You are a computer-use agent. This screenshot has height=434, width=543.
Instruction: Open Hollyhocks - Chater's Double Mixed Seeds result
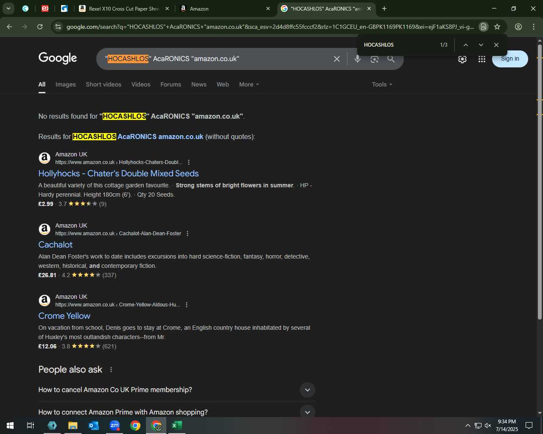[x=118, y=173]
